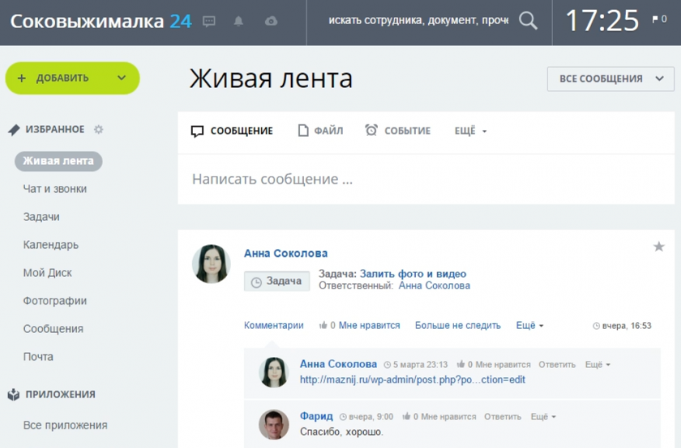
Task: Star the Анна Соколова task post
Action: (x=658, y=247)
